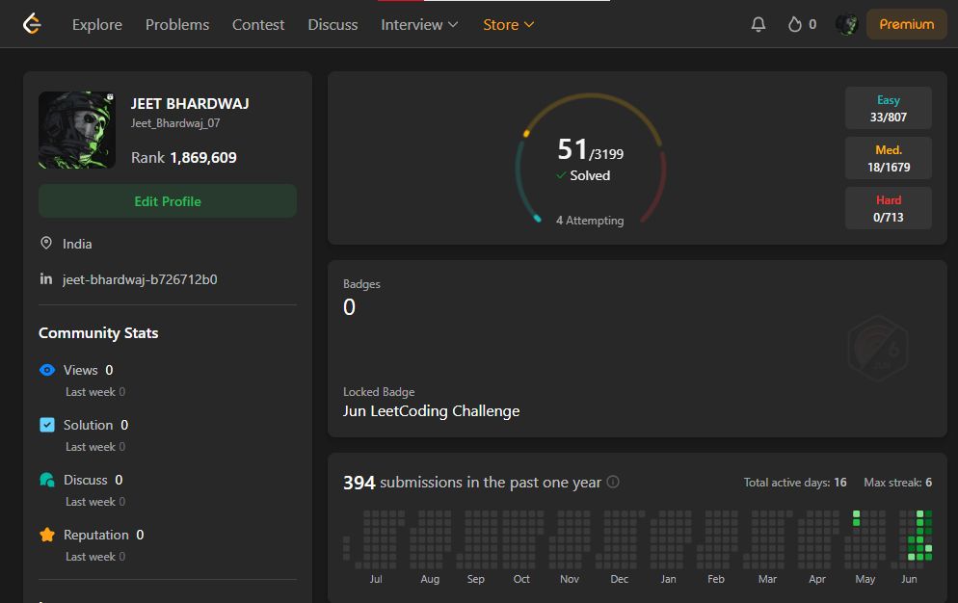Click the Premium button
Image resolution: width=958 pixels, height=603 pixels.
906,24
